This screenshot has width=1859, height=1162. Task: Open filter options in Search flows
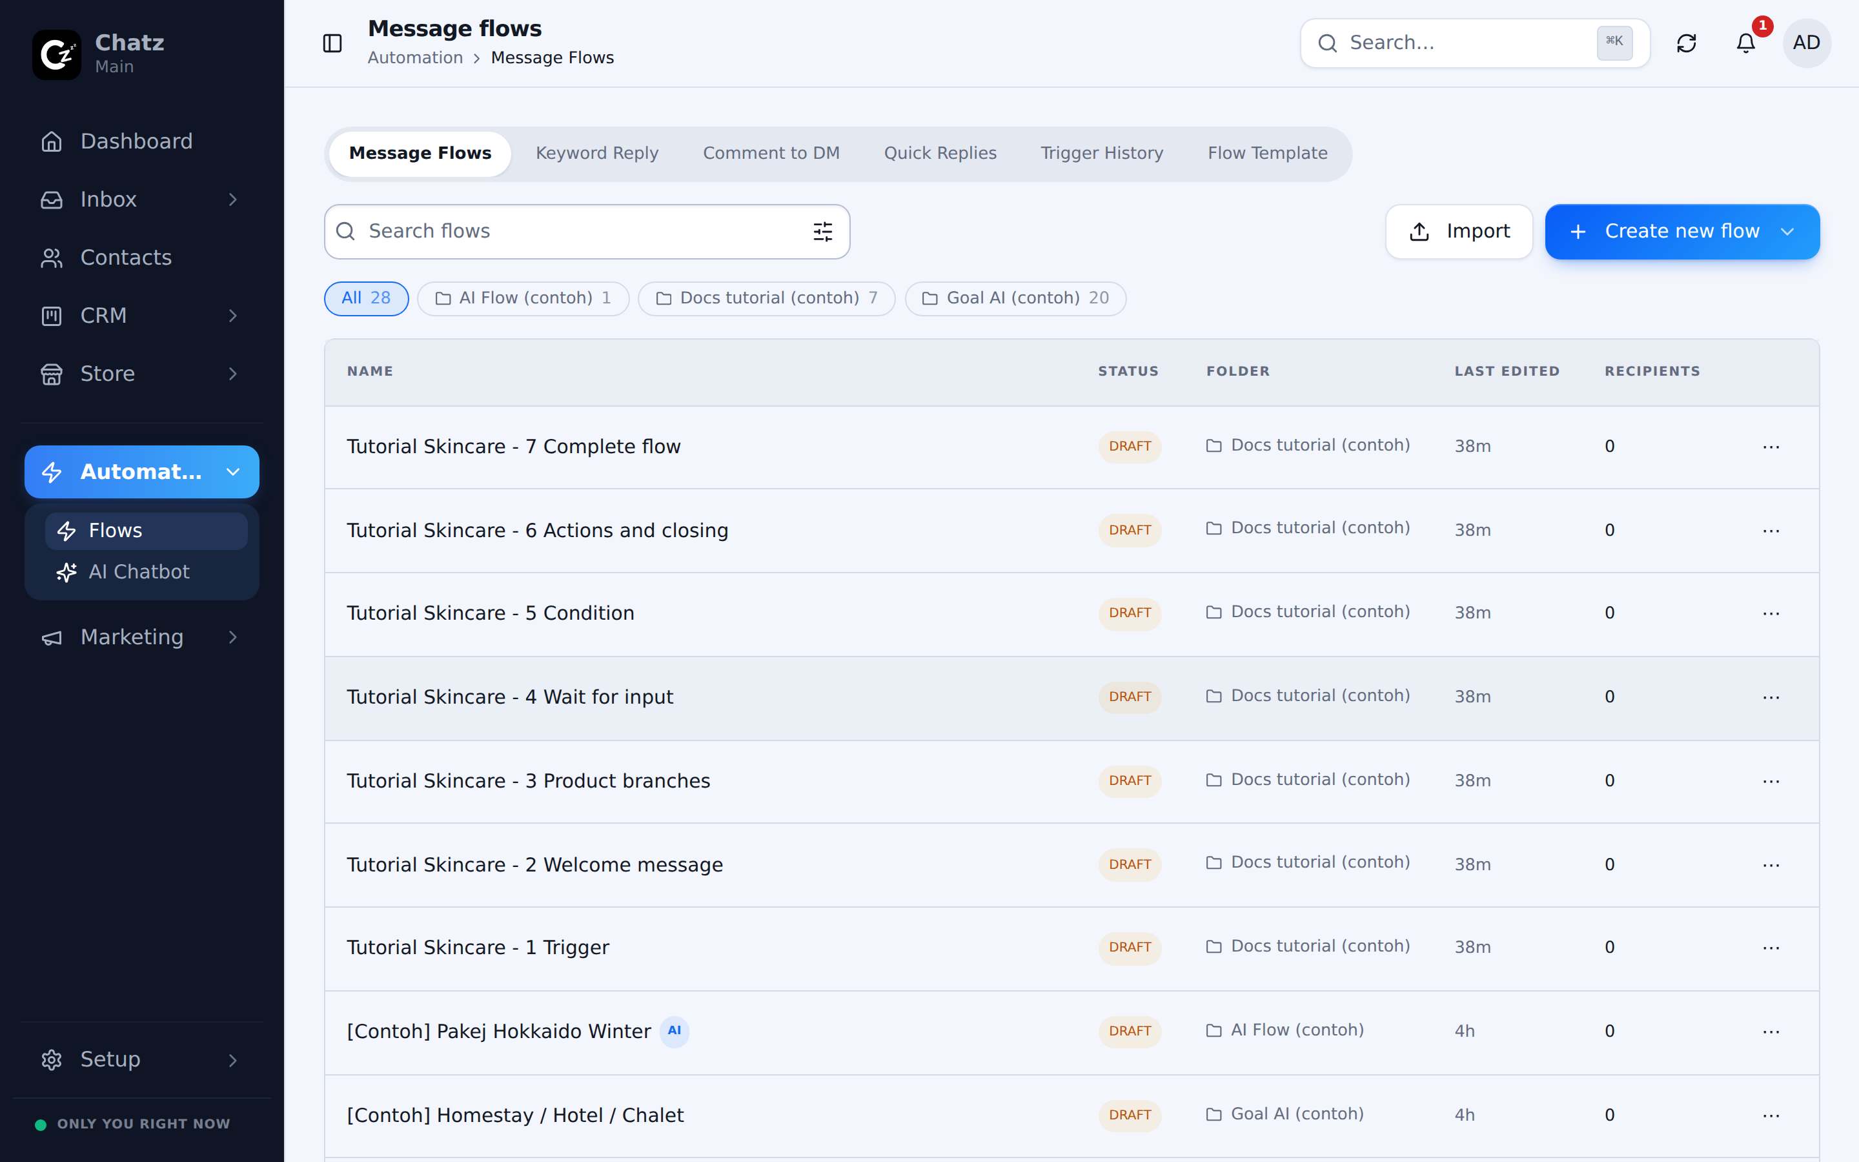pos(823,231)
